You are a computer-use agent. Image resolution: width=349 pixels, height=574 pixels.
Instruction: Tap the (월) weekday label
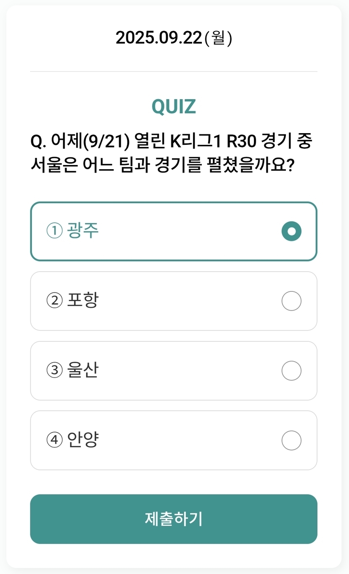coord(218,38)
